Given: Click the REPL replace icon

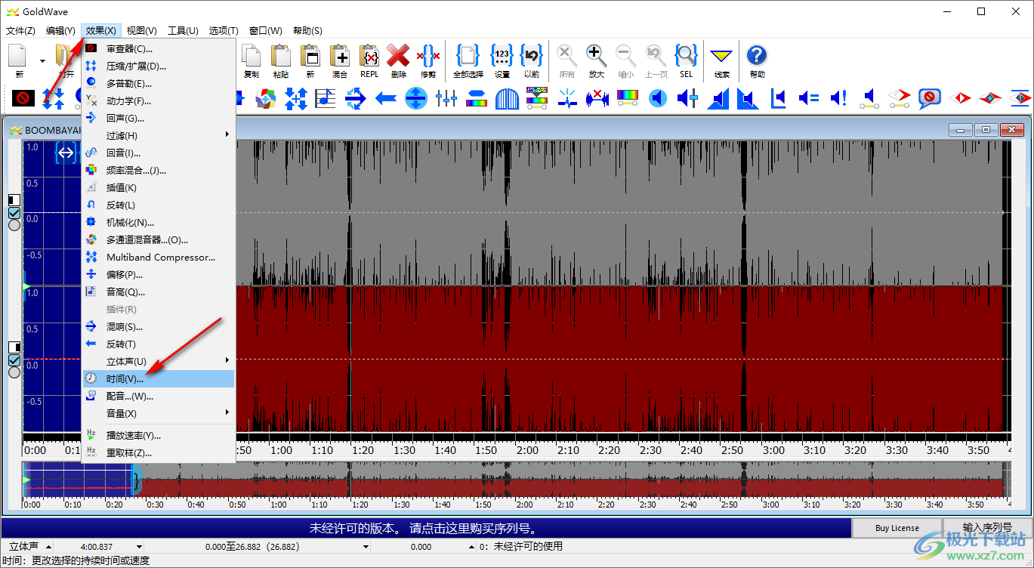Looking at the screenshot, I should click(369, 60).
